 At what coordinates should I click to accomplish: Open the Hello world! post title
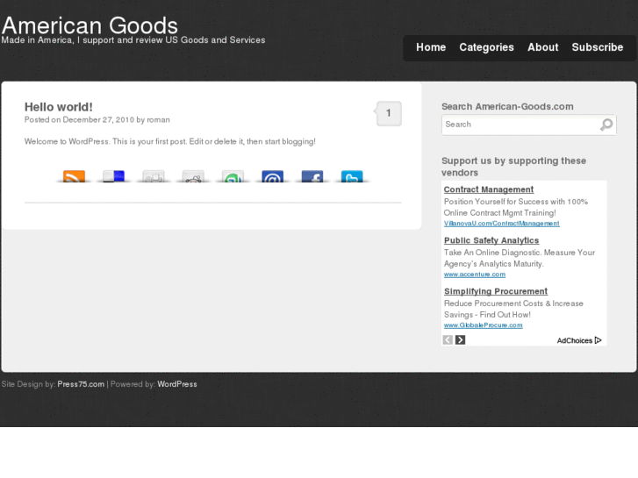(x=58, y=107)
